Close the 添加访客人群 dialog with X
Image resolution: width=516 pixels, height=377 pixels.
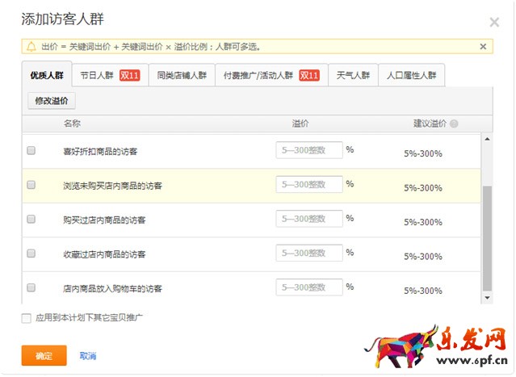(x=494, y=23)
